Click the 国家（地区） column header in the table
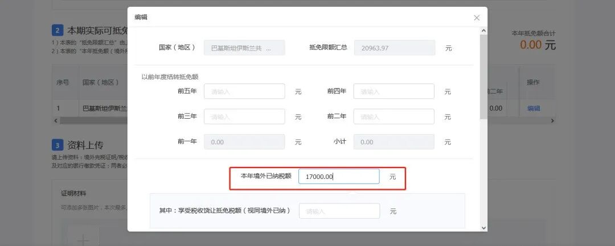 point(101,82)
